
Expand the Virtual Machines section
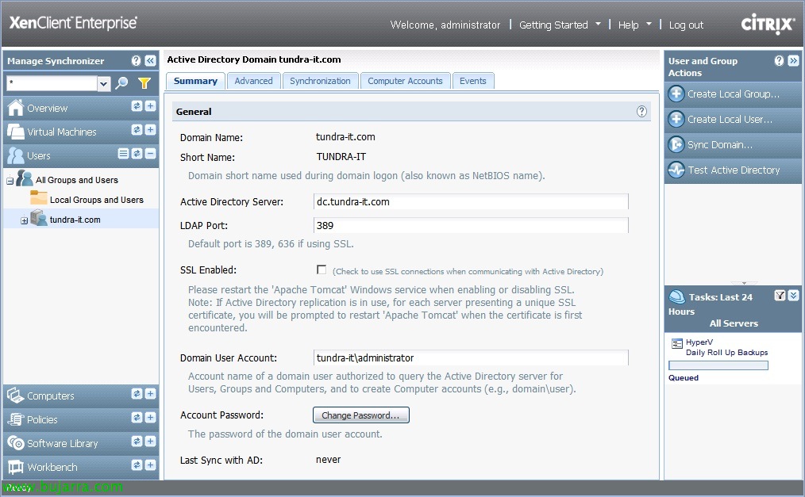pos(150,130)
